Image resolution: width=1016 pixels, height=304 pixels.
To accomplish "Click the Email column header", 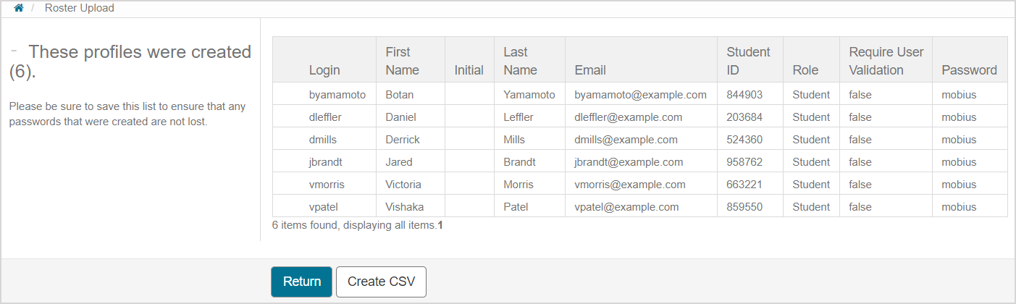I will pyautogui.click(x=590, y=70).
